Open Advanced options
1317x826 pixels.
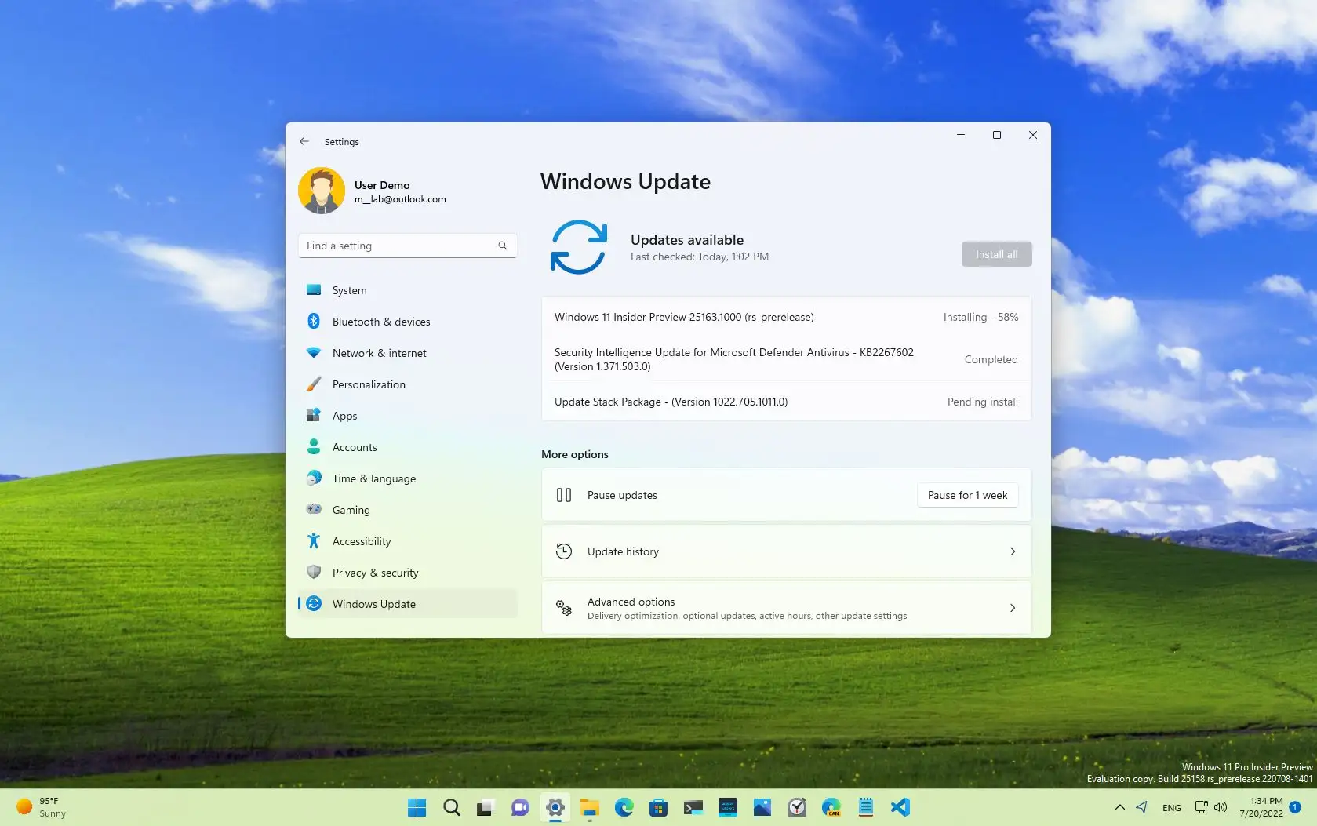[786, 608]
